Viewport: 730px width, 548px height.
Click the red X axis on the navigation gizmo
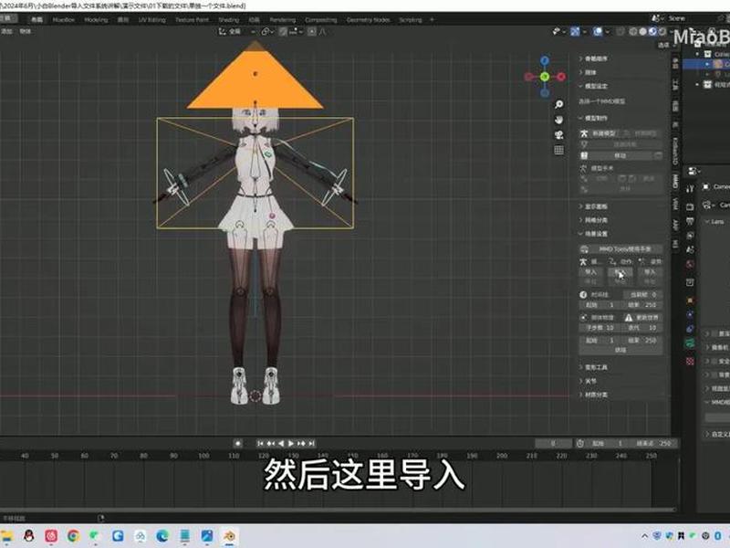[561, 77]
